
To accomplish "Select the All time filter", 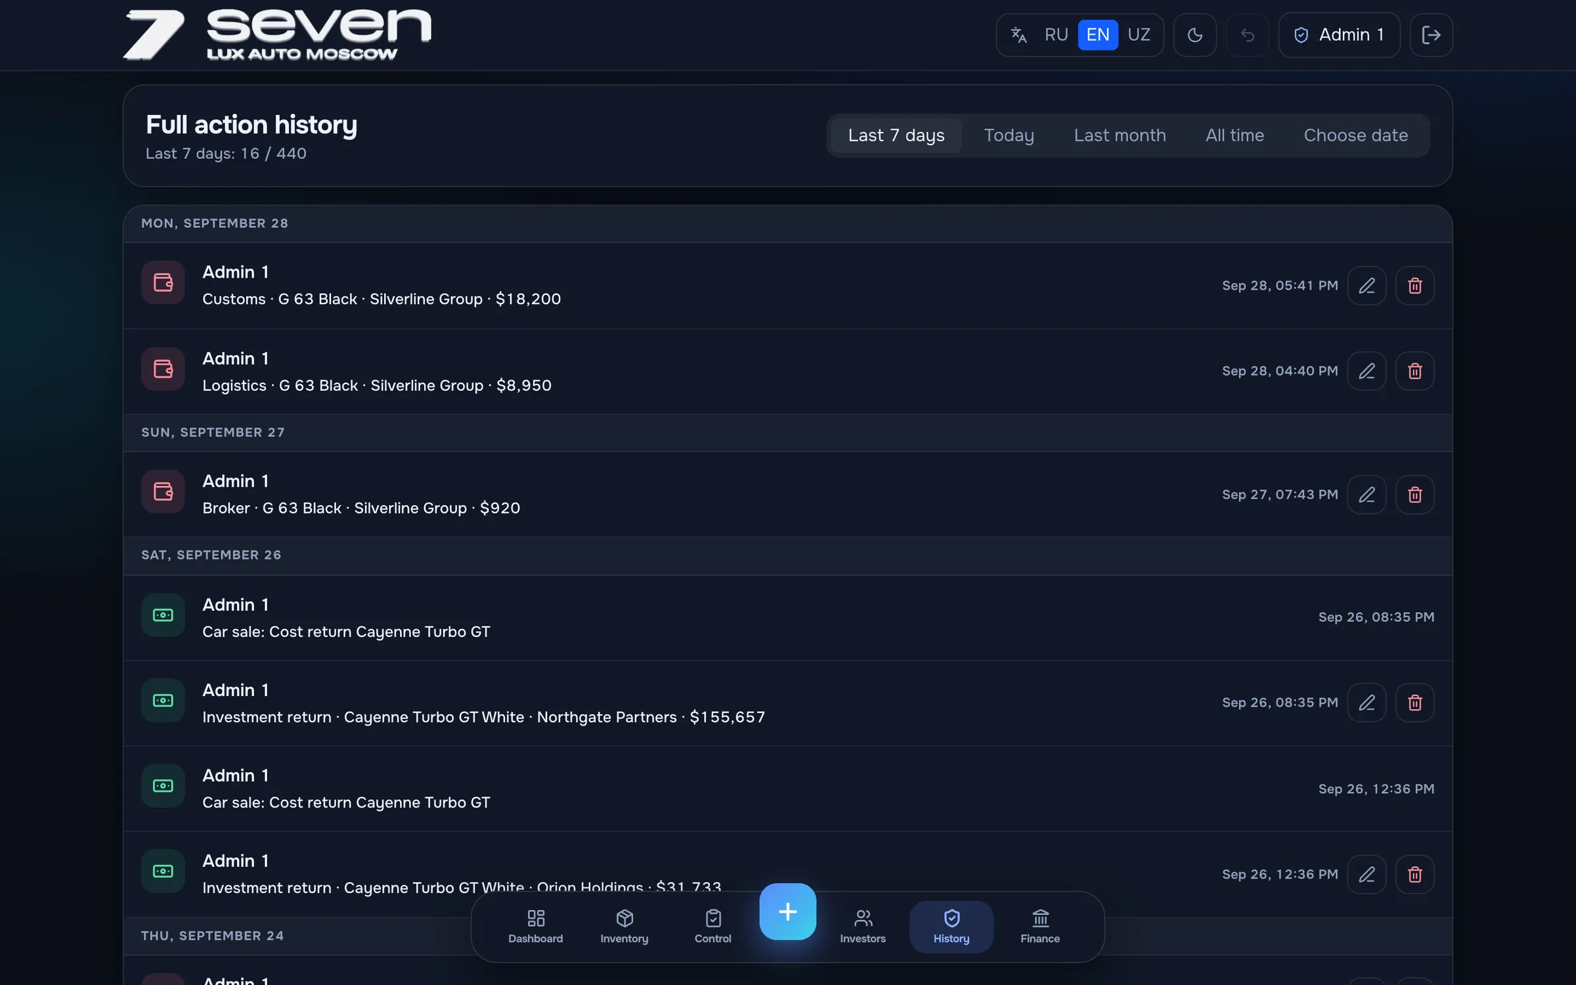I will (x=1235, y=135).
